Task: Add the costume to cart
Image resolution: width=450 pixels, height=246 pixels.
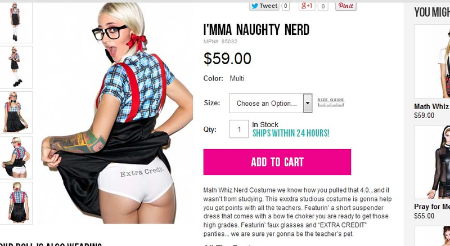Action: pos(277,162)
